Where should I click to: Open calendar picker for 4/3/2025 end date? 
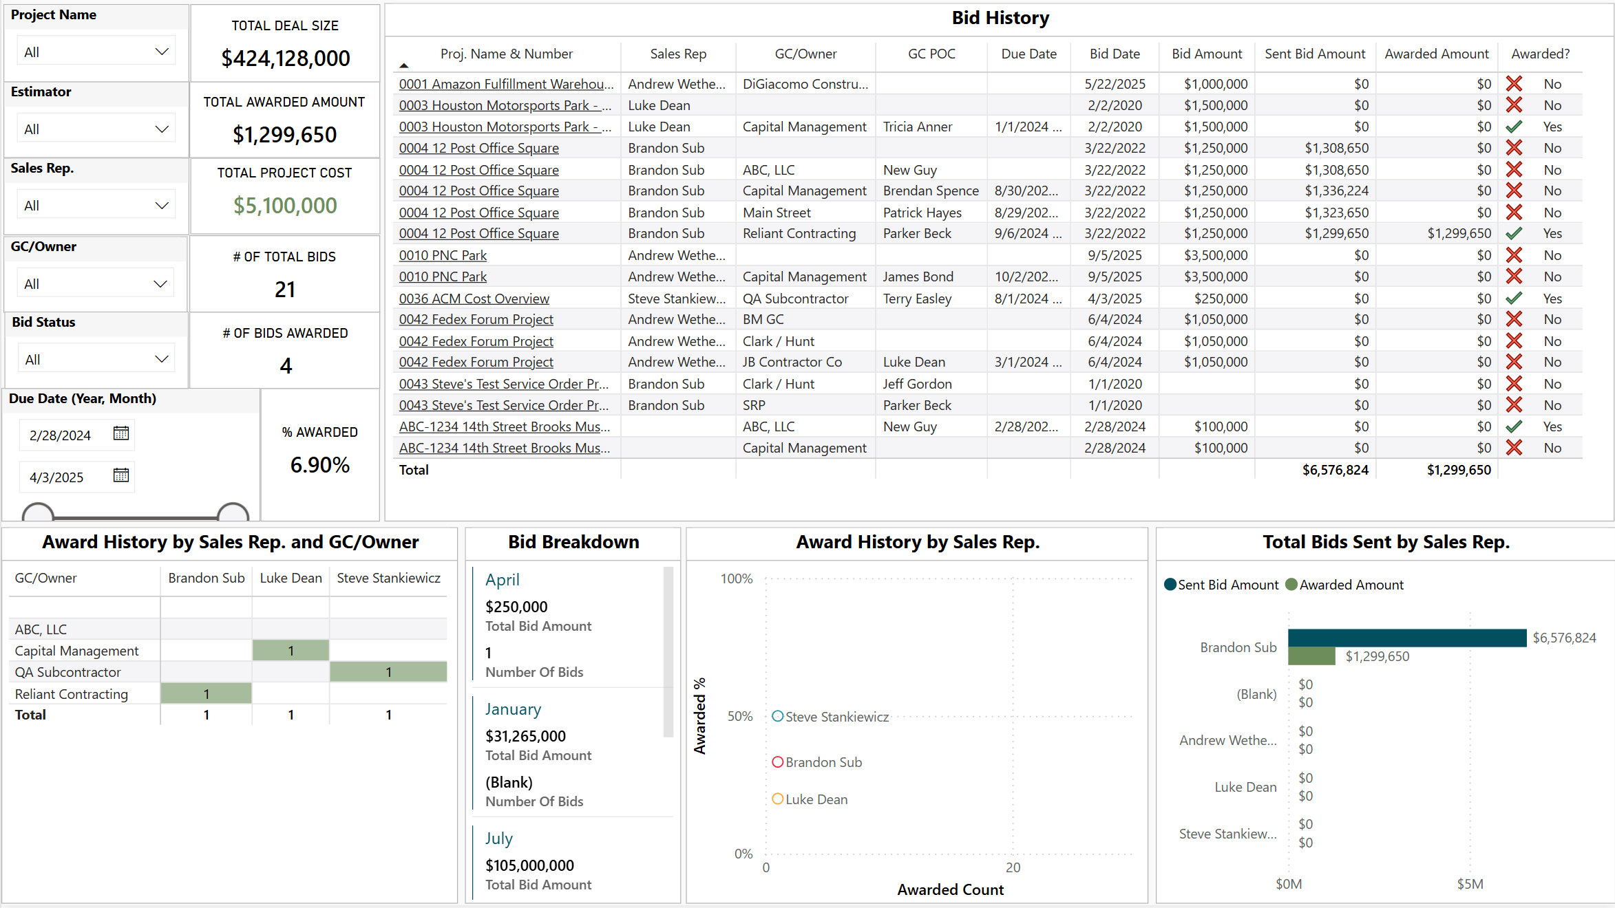point(121,475)
